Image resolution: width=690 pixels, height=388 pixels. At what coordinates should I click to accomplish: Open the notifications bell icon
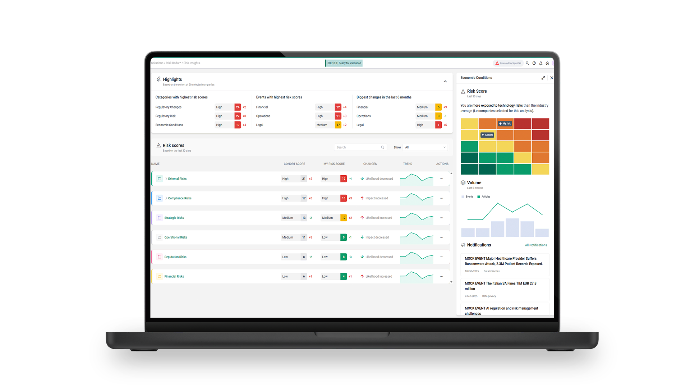[x=541, y=63]
